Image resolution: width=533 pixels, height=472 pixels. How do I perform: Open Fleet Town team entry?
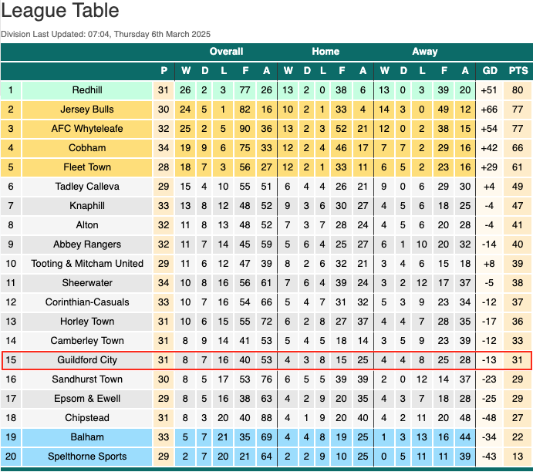pyautogui.click(x=87, y=167)
